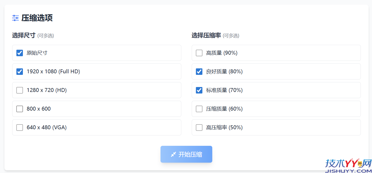The image size is (372, 173).
Task: Untick the 标准质量 (70%) checkbox
Action: pyautogui.click(x=199, y=90)
